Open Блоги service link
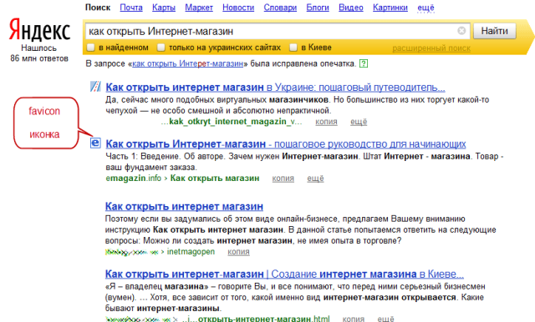 pos(318,8)
